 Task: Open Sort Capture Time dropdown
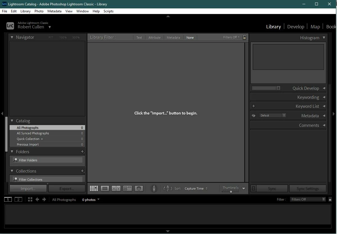(196, 189)
